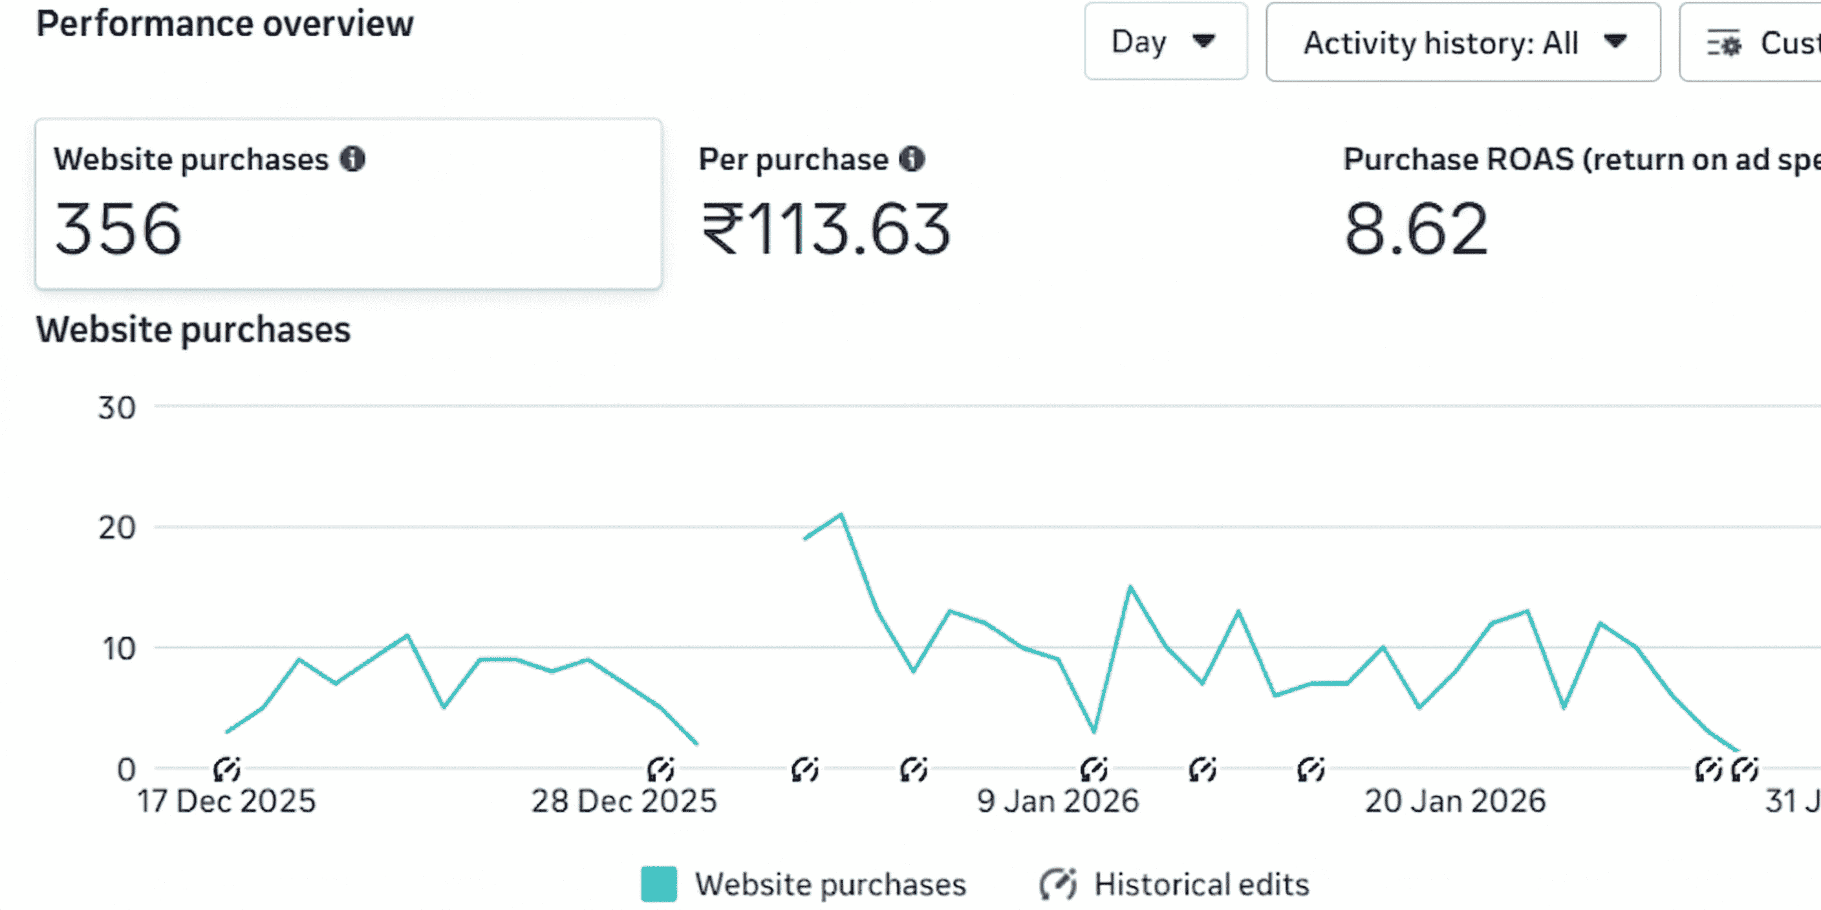
Task: Click the historical edit marker below the chart peak
Action: [x=805, y=769]
